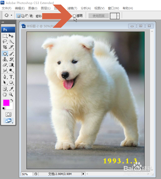The height and width of the screenshot is (179, 161).
Task: Select the Eraser tool
Action: click(x=5, y=65)
